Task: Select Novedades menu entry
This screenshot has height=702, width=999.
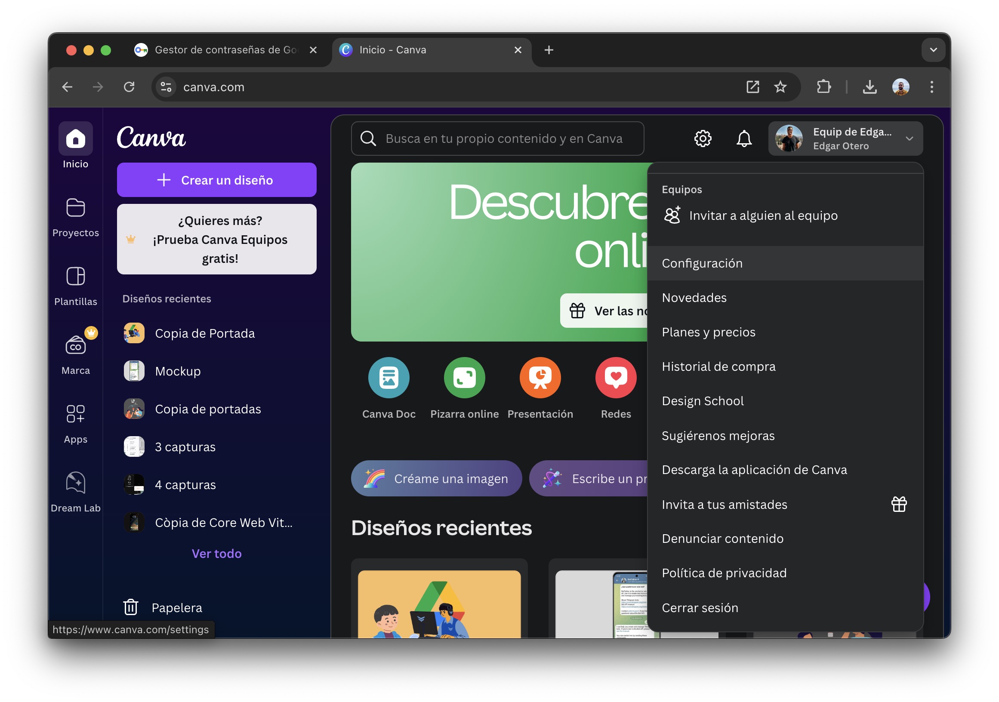Action: point(785,298)
